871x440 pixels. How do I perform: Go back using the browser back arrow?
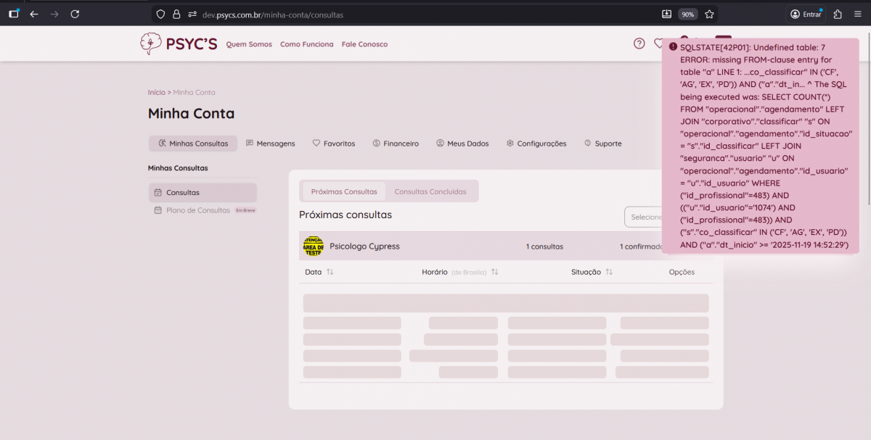(x=34, y=14)
